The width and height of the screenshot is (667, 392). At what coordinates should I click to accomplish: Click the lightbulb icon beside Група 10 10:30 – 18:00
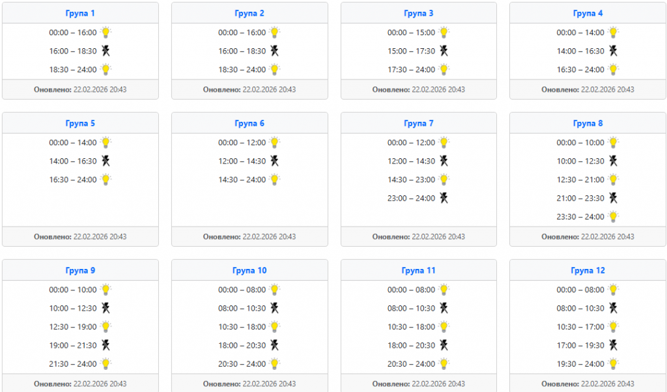pos(275,326)
